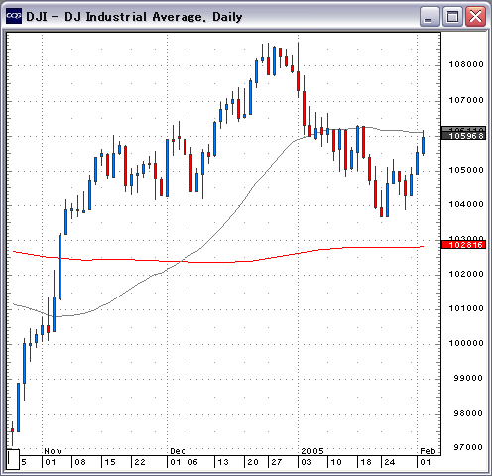Click the last price marker 105968

pos(464,136)
